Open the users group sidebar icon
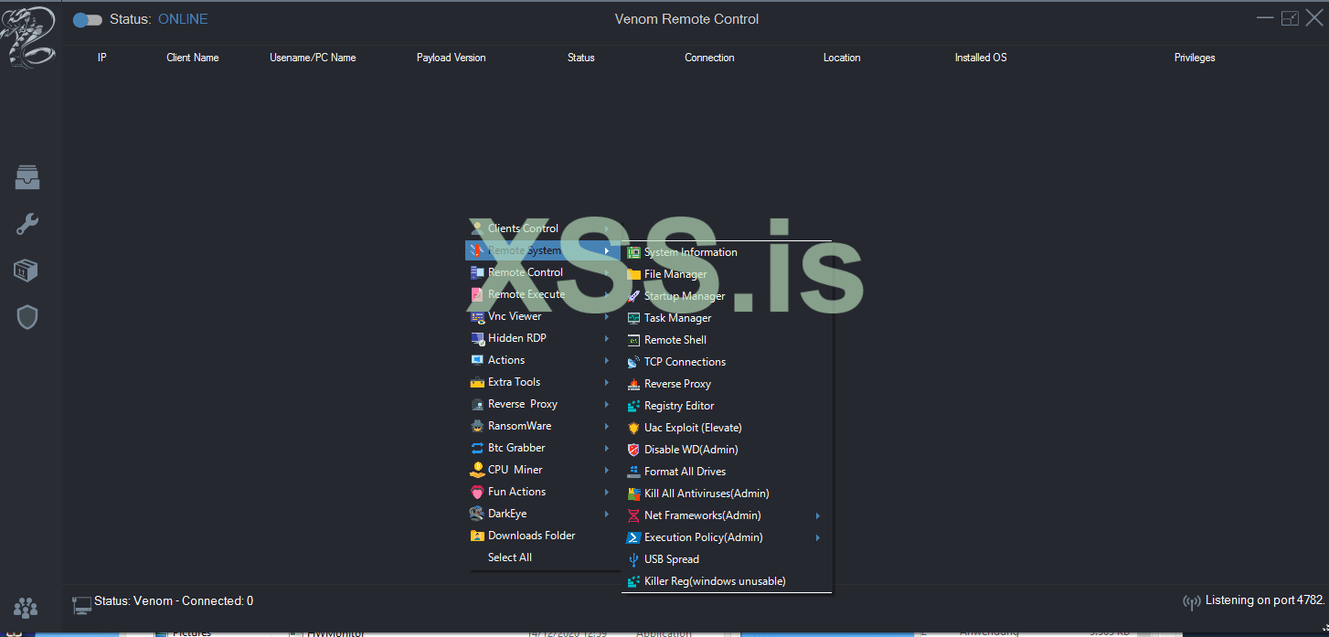Screen dimensions: 1329x637 point(27,607)
